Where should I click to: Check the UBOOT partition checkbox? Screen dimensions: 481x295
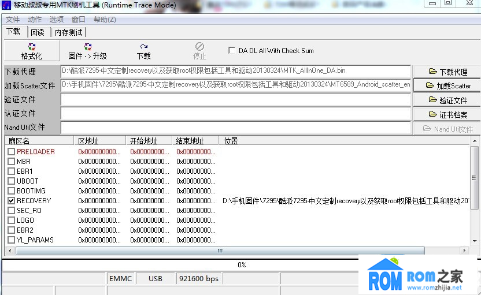(x=12, y=181)
